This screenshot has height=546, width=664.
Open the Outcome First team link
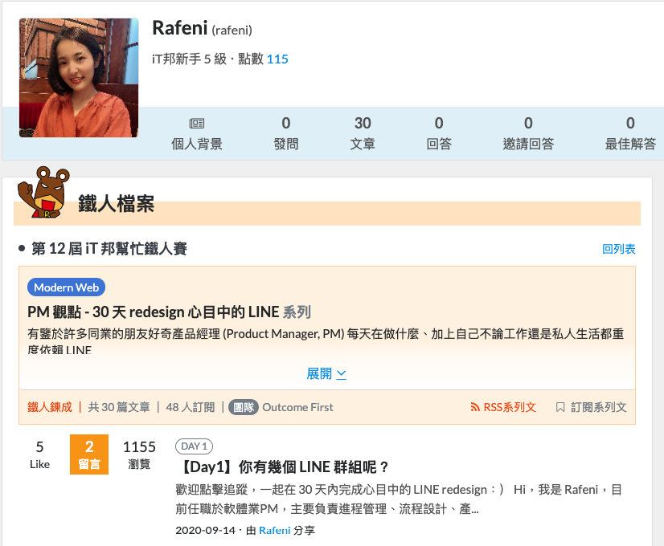tap(297, 407)
